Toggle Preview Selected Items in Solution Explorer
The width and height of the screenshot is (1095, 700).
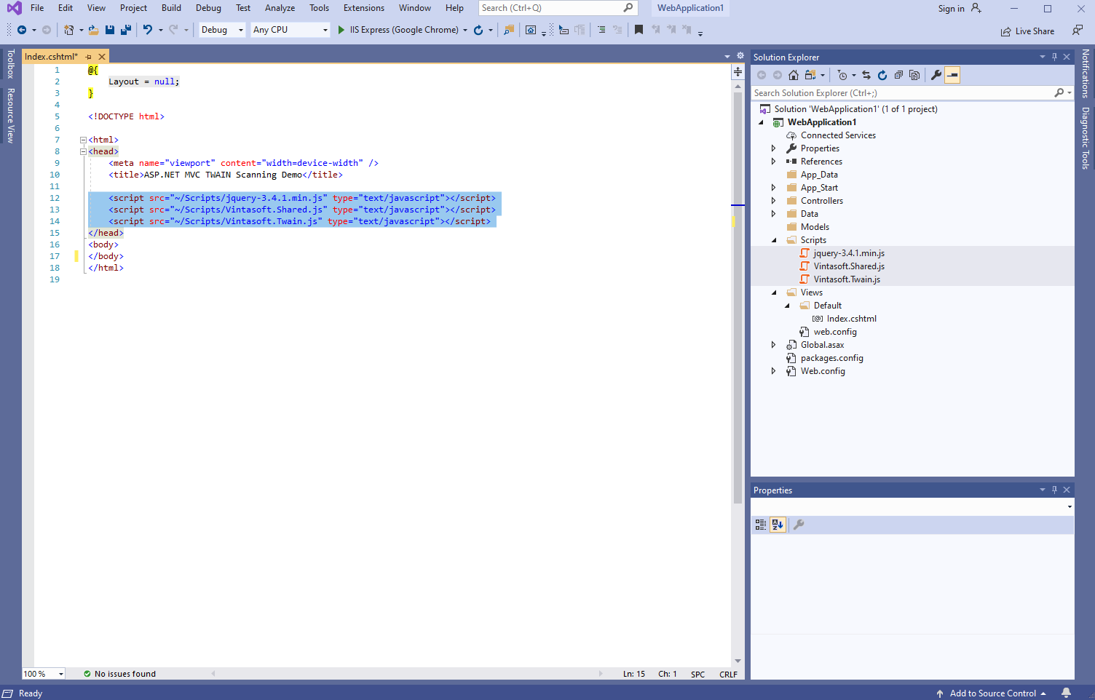pyautogui.click(x=952, y=75)
